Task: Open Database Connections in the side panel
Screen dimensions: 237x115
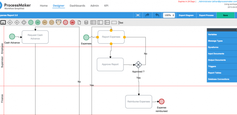Action: point(222,79)
